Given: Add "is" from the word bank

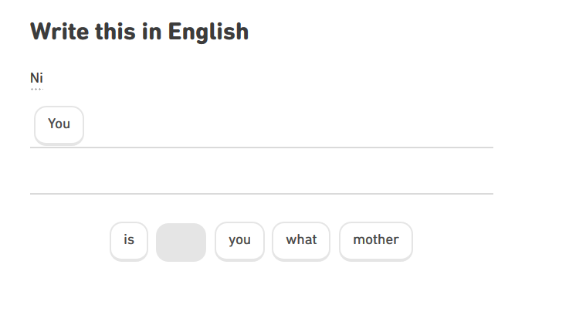Looking at the screenshot, I should (129, 240).
